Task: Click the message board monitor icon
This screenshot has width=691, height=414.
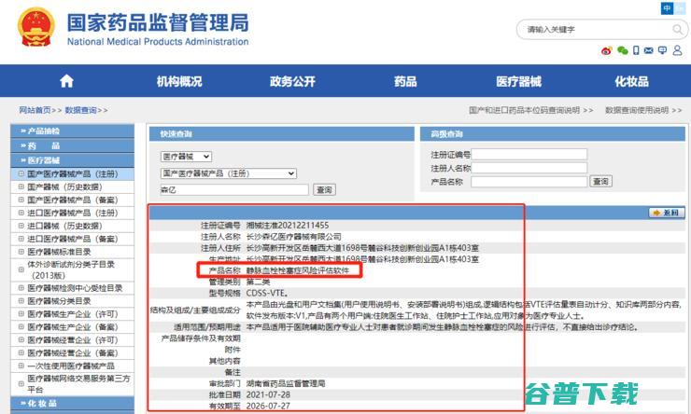Action: pos(662,50)
